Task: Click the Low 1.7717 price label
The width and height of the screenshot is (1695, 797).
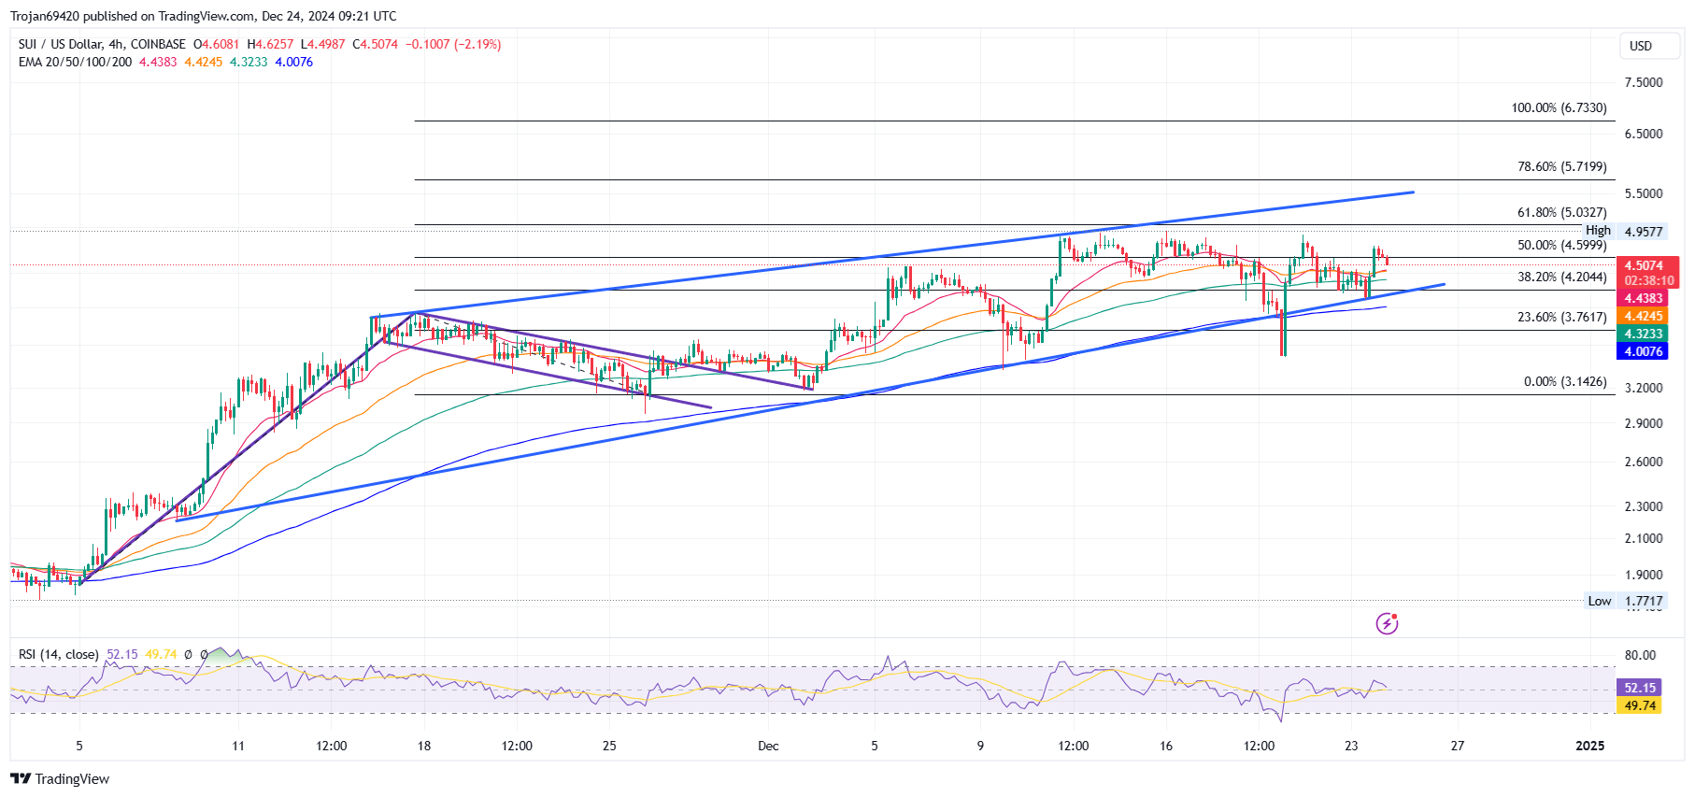Action: (1625, 601)
